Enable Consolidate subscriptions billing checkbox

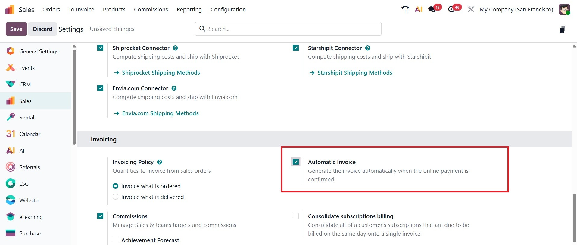coord(296,216)
